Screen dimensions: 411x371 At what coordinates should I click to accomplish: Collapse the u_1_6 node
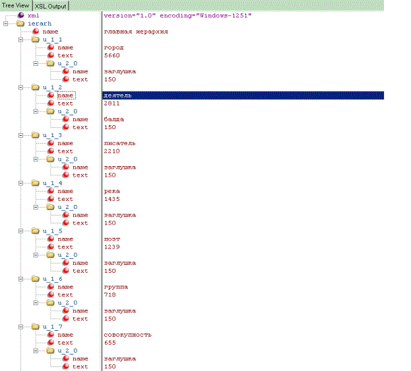[20, 279]
